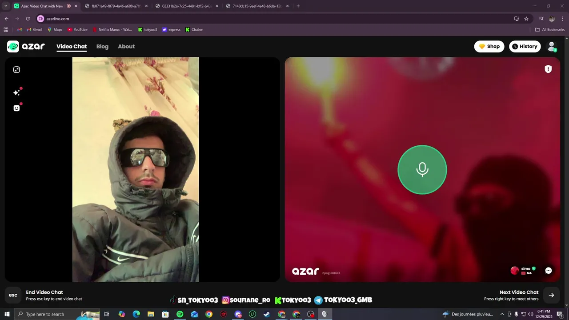Viewport: 569px width, 320px height.
Task: Expand the tab search dropdown
Action: coord(6,6)
